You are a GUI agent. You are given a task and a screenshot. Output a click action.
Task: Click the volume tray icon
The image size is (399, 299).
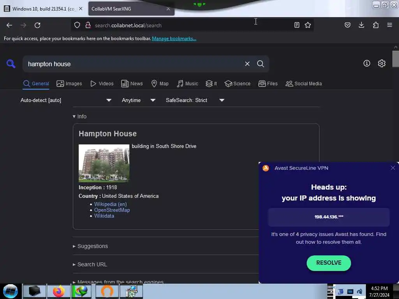pos(360,292)
